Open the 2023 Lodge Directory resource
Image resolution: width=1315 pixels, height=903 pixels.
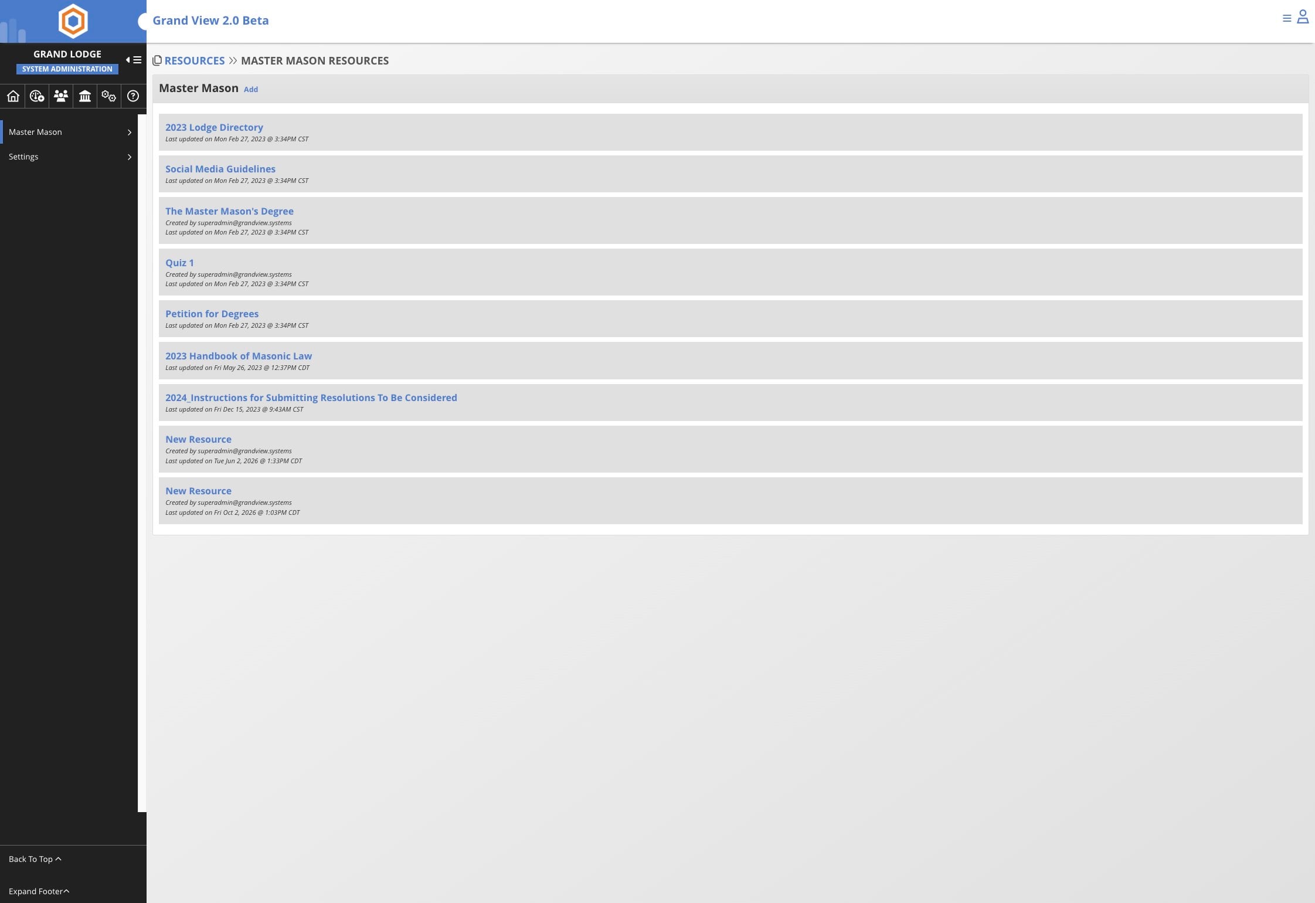click(214, 127)
